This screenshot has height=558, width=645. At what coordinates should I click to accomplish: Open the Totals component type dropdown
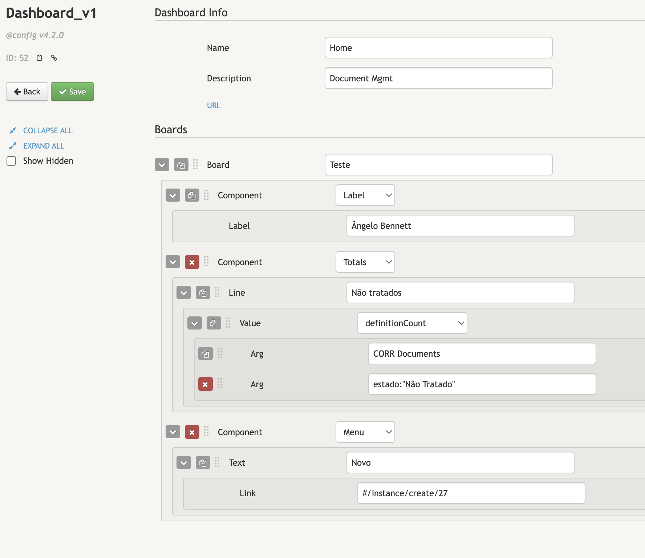[x=365, y=262]
